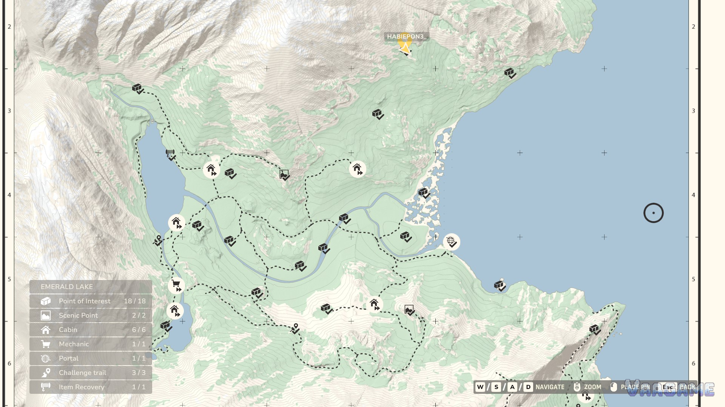This screenshot has width=725, height=407.
Task: Click the scenic point picture icon in south
Action: click(x=409, y=310)
